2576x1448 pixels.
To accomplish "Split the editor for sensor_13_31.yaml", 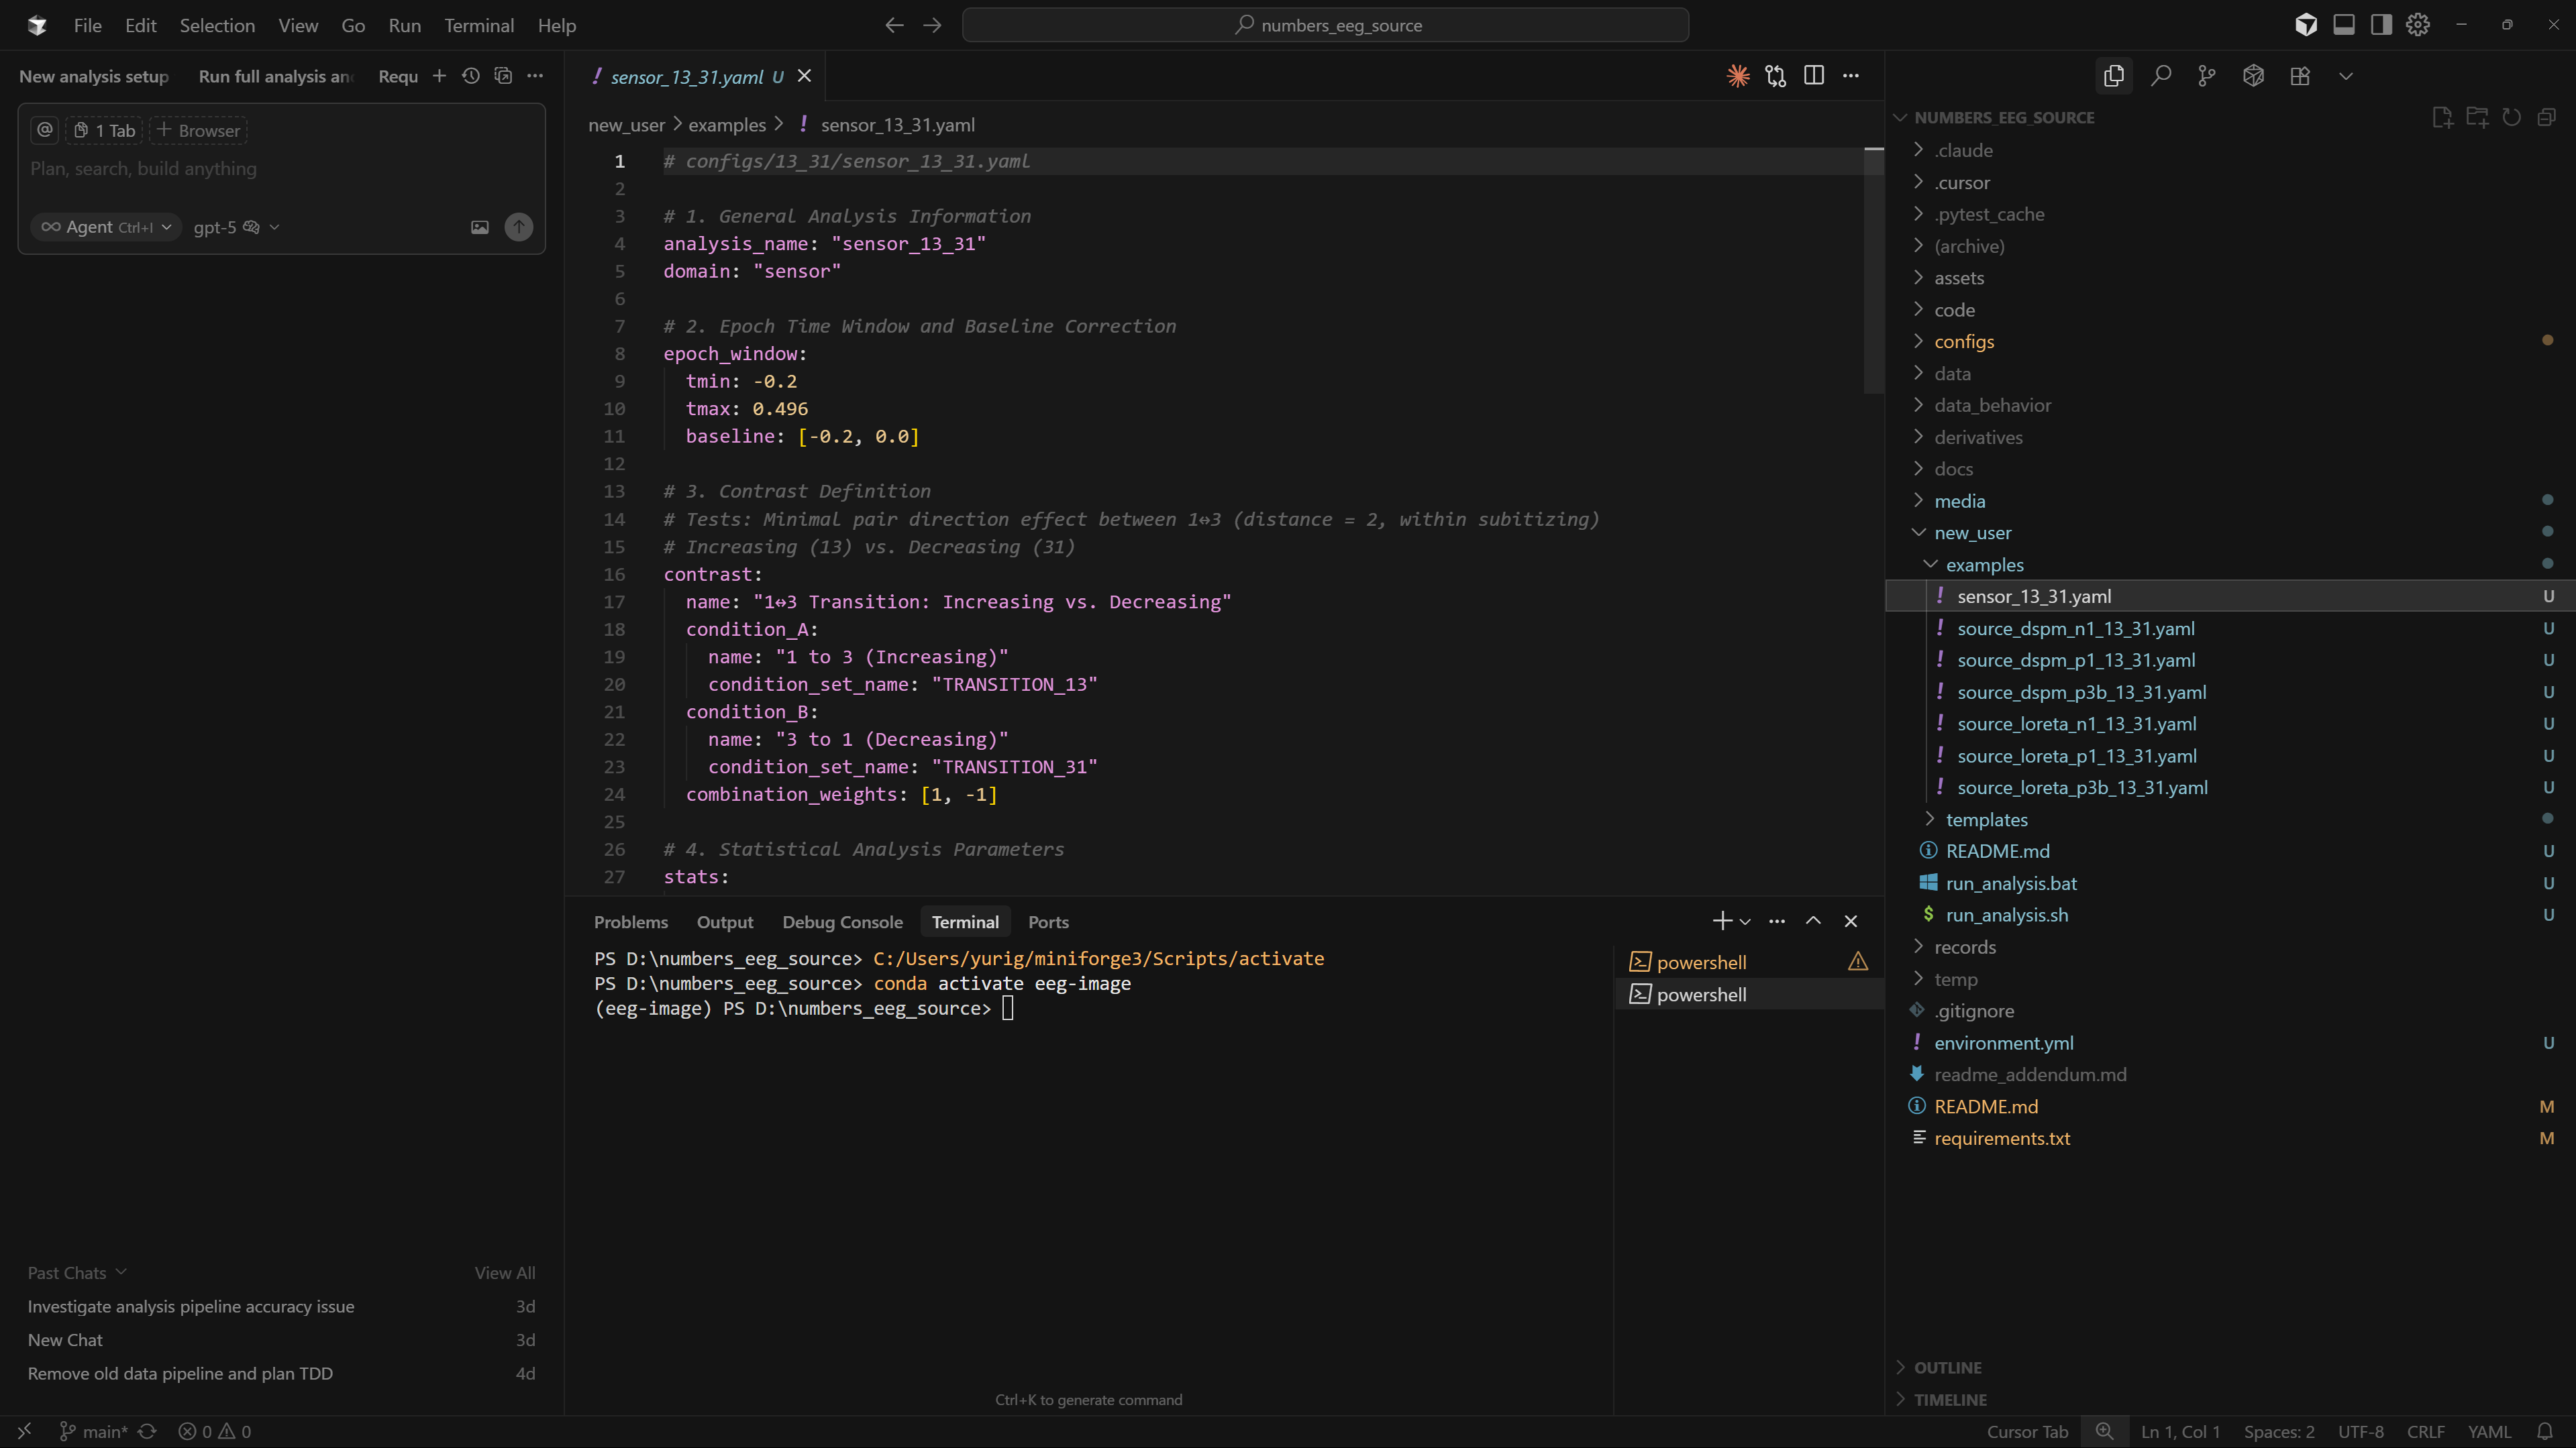I will click(x=1814, y=75).
